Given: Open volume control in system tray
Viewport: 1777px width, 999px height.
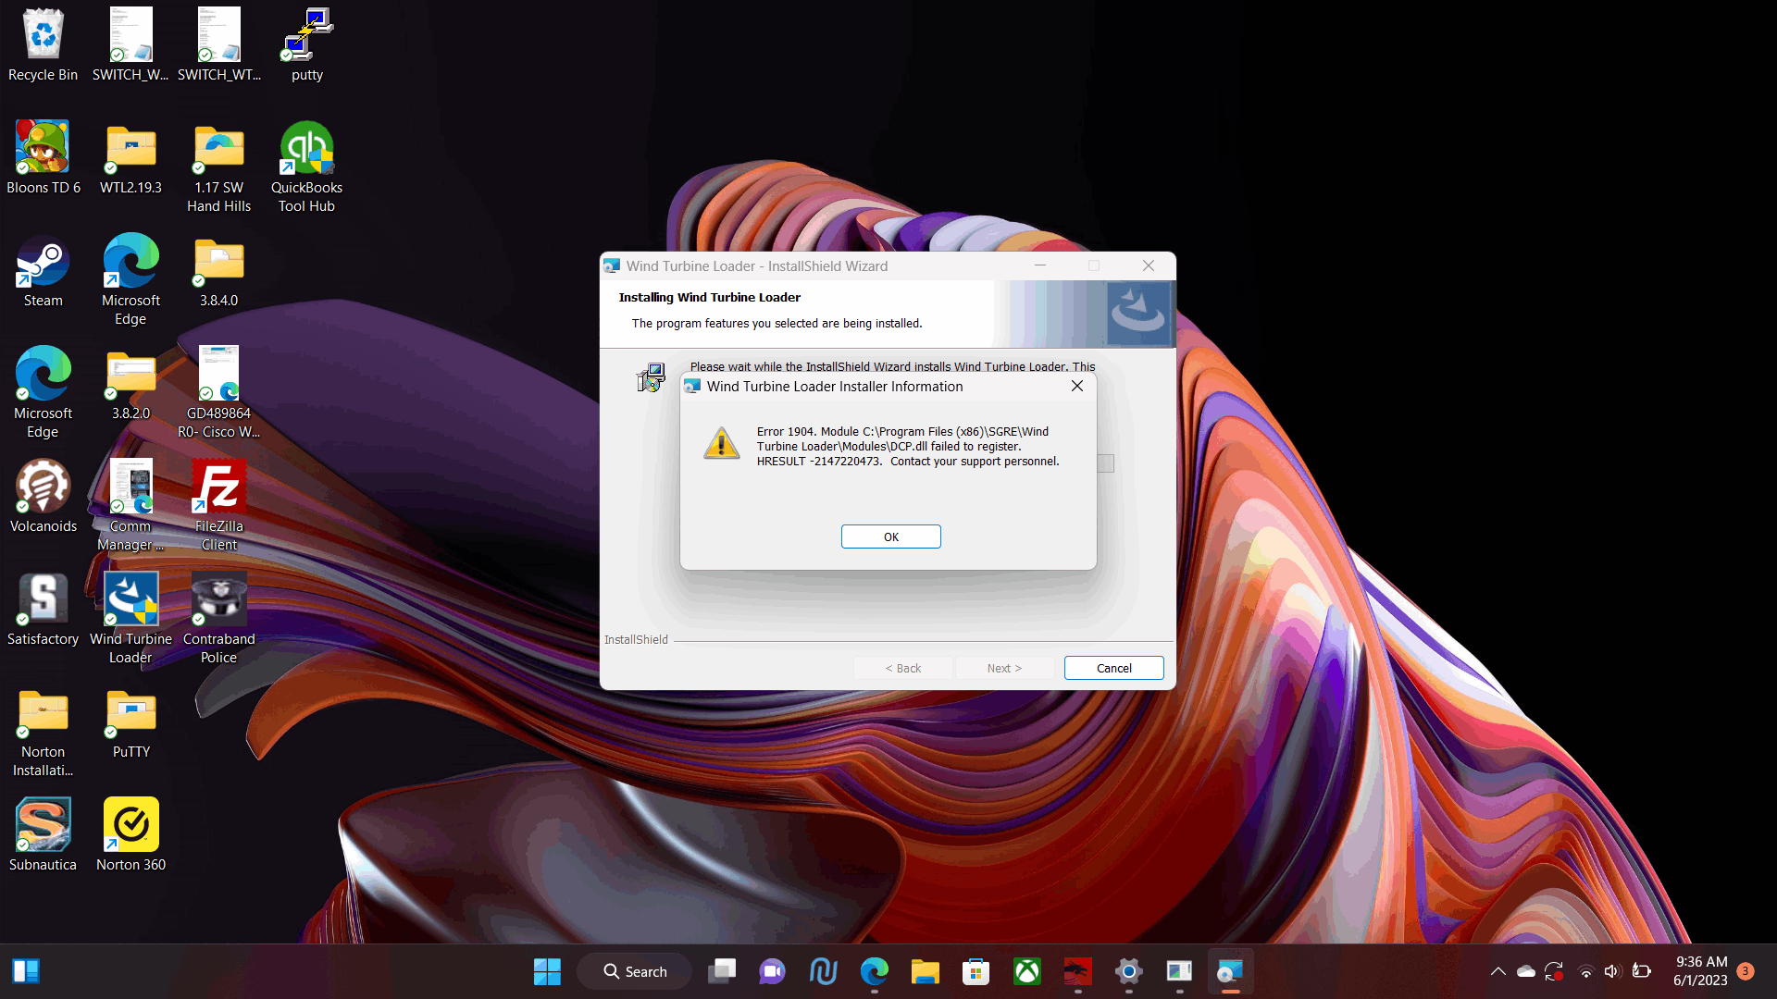Looking at the screenshot, I should pos(1612,971).
